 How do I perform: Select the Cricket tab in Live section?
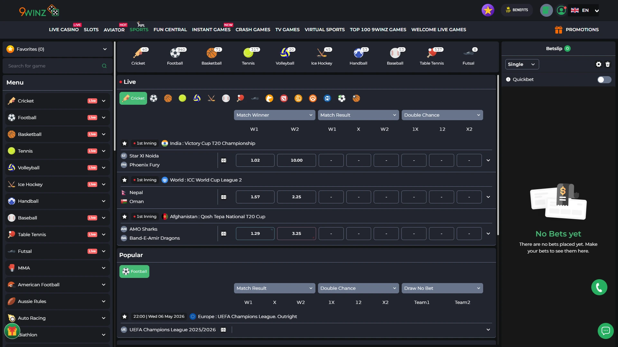133,98
